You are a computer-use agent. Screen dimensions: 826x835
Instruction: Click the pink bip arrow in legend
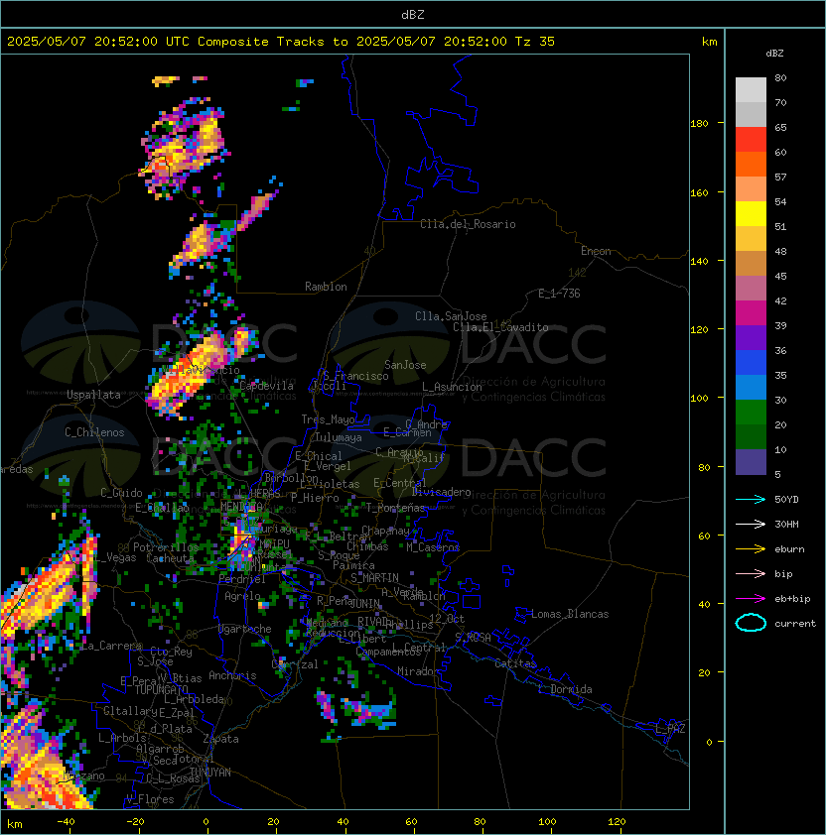[x=751, y=573]
